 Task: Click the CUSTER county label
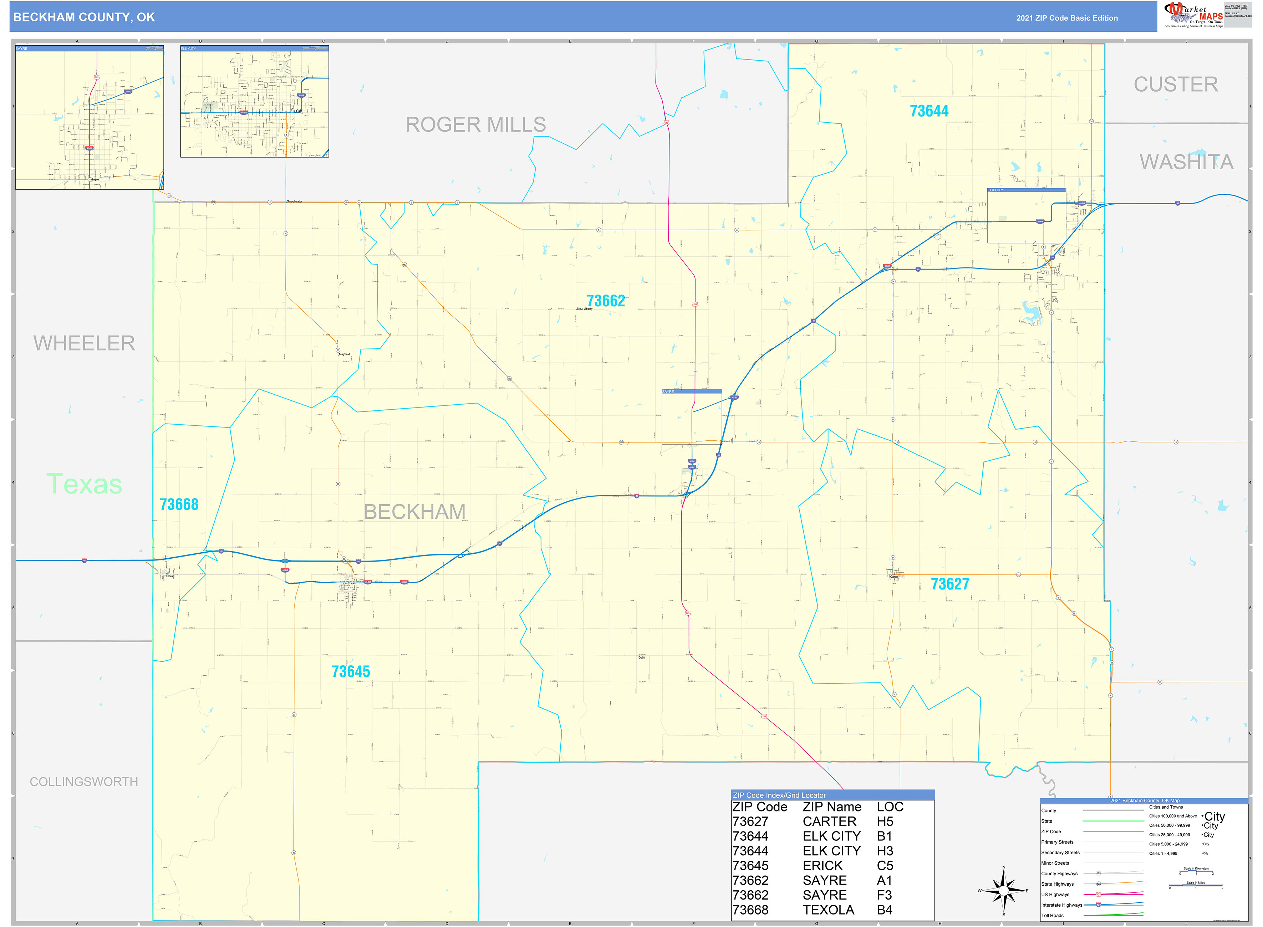pos(1176,84)
